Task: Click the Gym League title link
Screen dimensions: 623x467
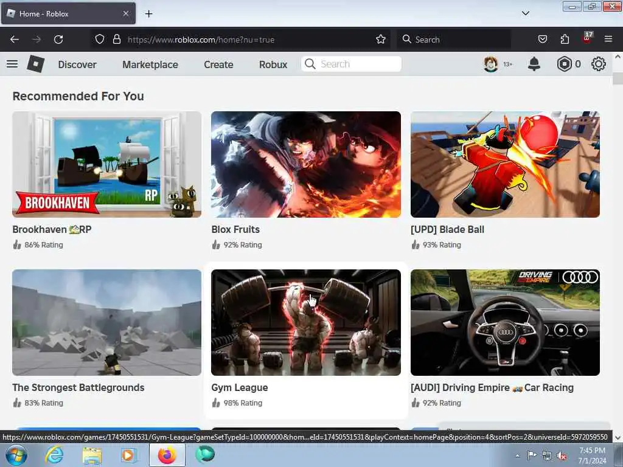Action: coord(240,387)
